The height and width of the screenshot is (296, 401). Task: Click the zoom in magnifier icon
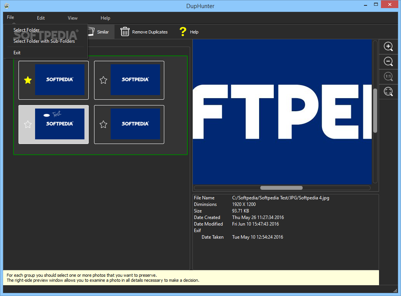pos(388,47)
